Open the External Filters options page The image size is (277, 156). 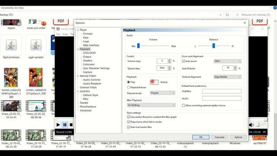pos(88,88)
